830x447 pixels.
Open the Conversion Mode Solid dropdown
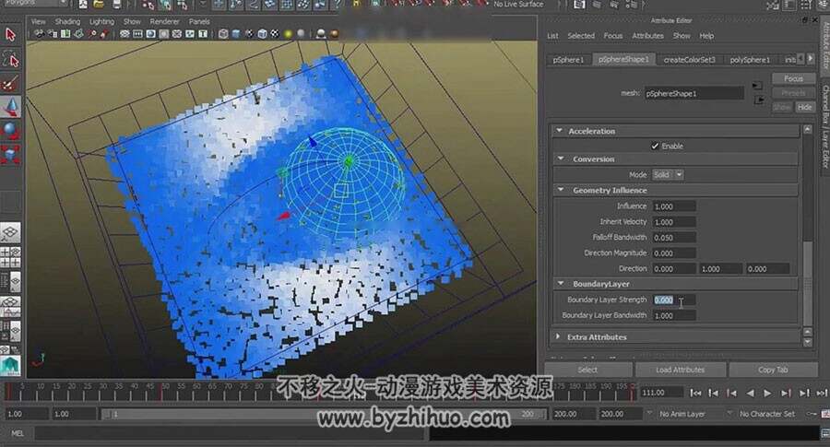[x=668, y=174]
